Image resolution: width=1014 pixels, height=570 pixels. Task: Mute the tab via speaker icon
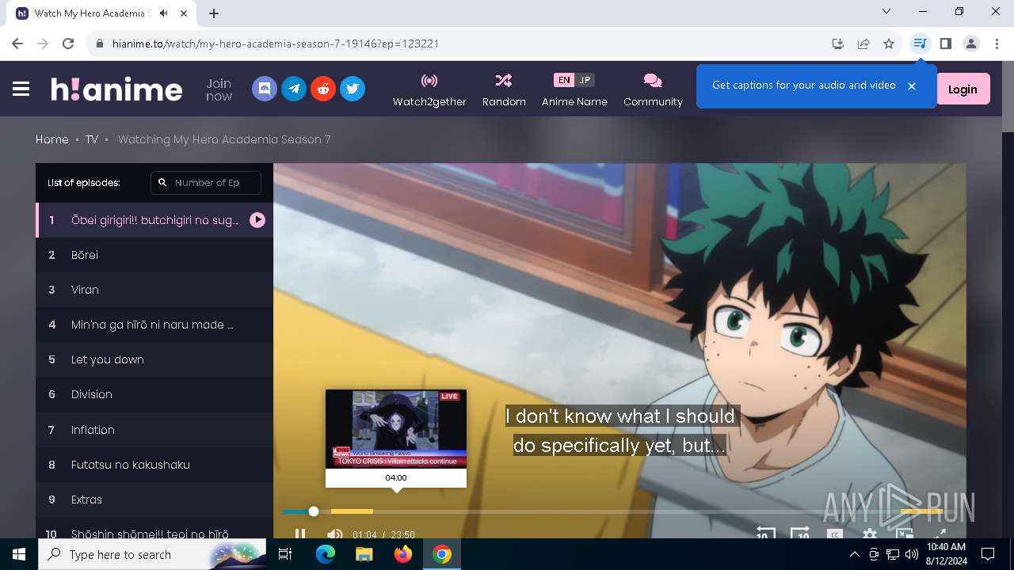click(164, 13)
